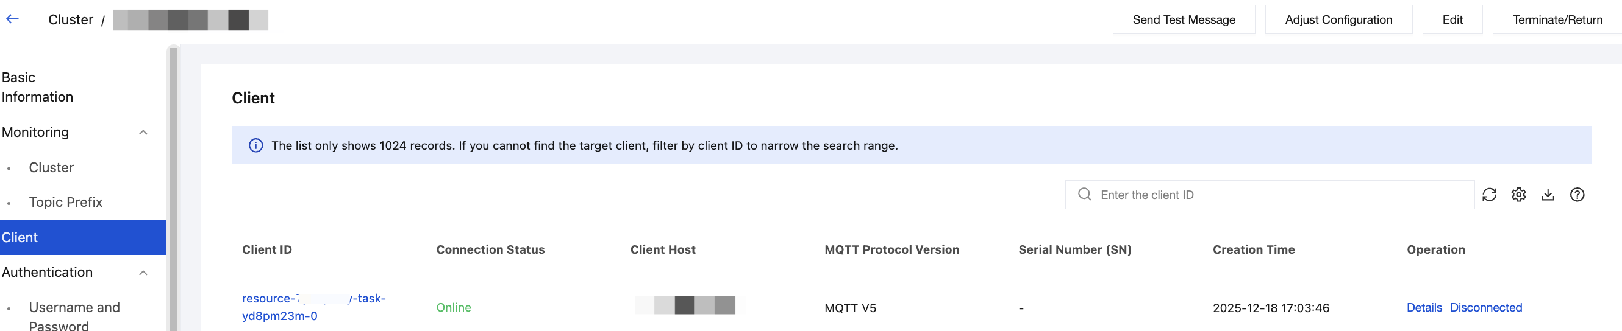Screen dimensions: 1622x331
Task: Open table column settings gear
Action: [1518, 195]
